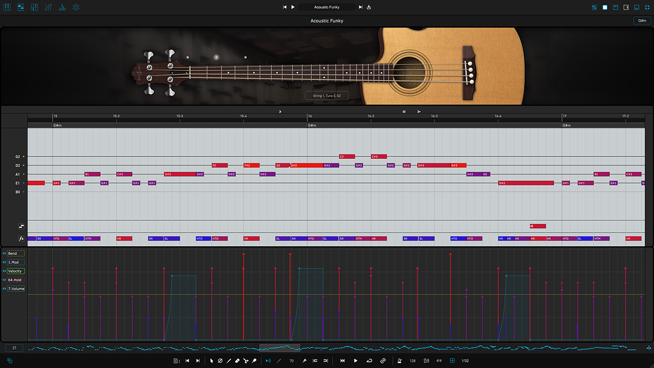The height and width of the screenshot is (368, 654).
Task: Select the 64.Hold controller tab
Action: click(15, 280)
